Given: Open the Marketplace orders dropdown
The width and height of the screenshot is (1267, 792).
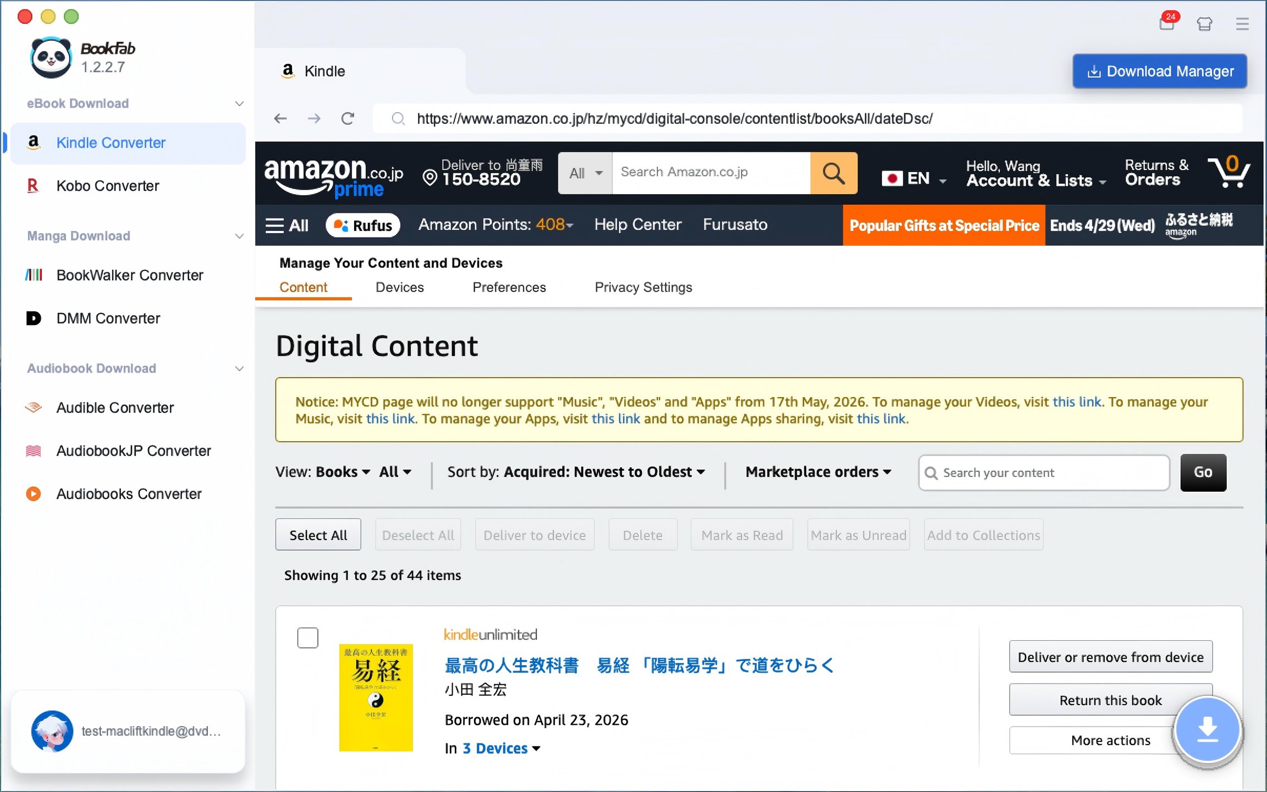Looking at the screenshot, I should point(818,472).
